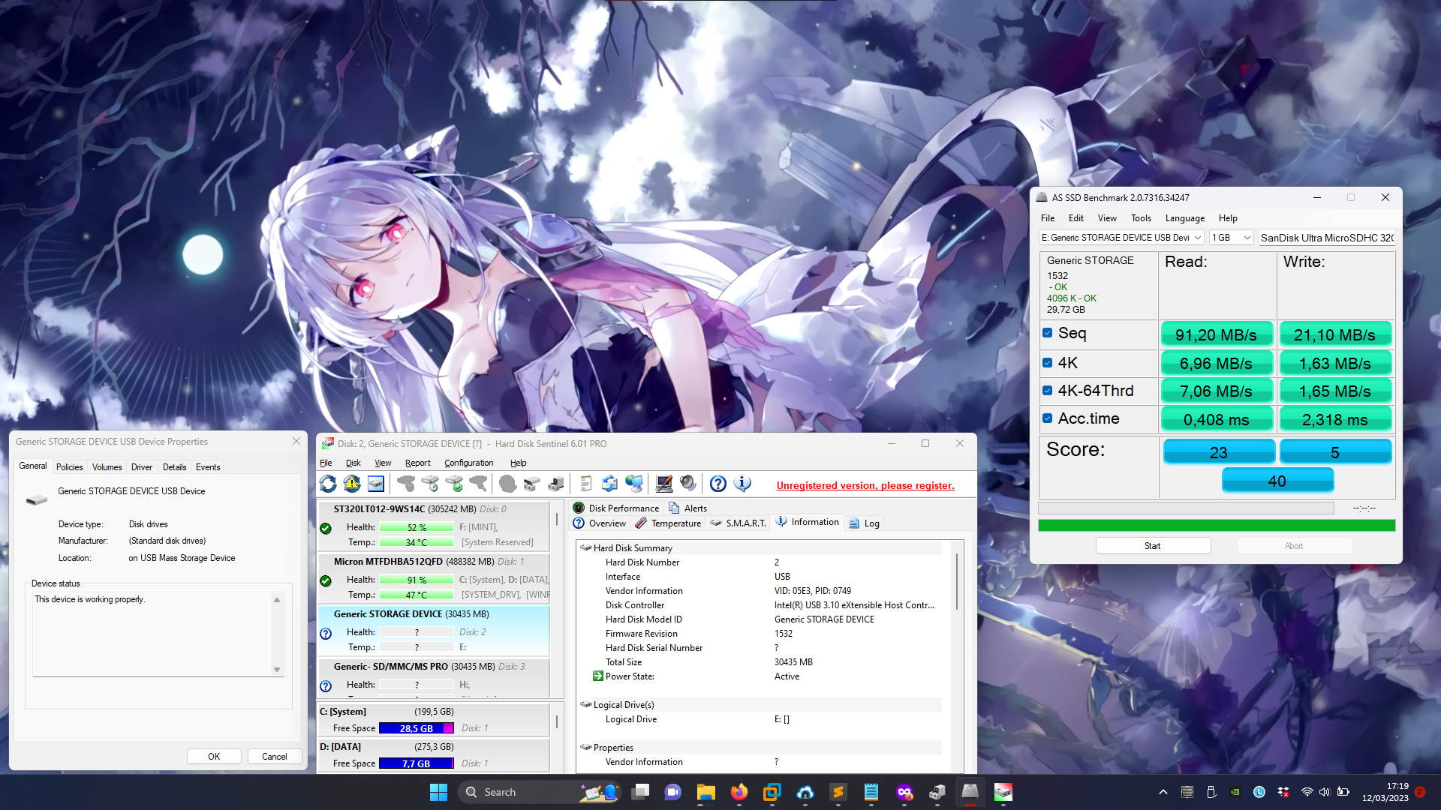Click the Refresh icon in Hard Disk Sentinel toolbar
The image size is (1441, 810).
328,484
